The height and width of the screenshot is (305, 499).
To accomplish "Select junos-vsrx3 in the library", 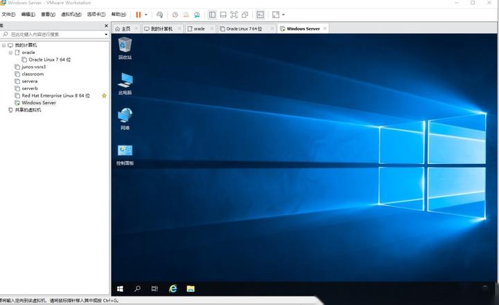I will point(34,67).
